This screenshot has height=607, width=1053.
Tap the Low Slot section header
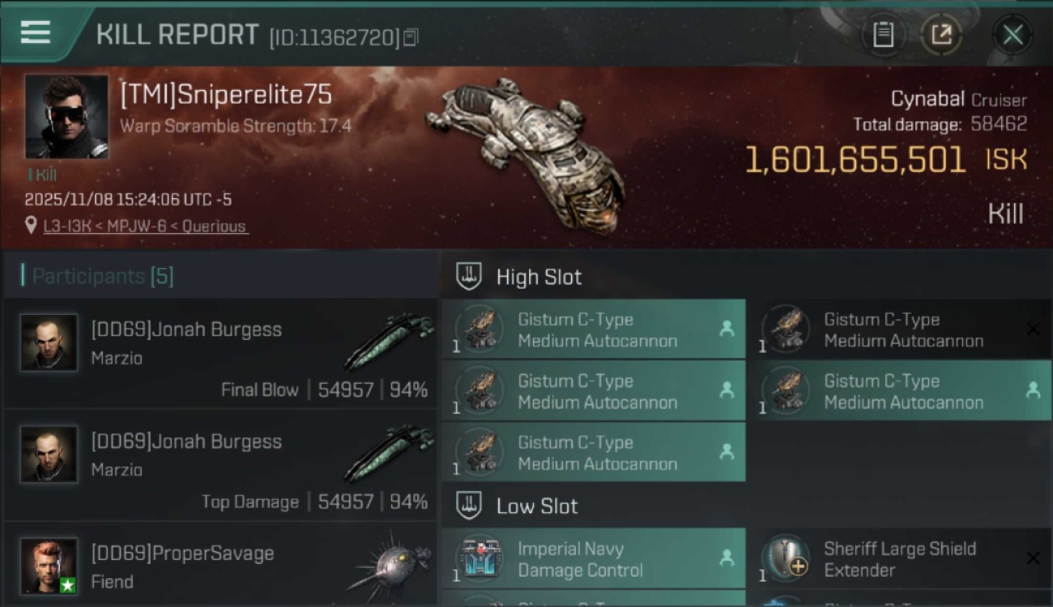(x=536, y=507)
